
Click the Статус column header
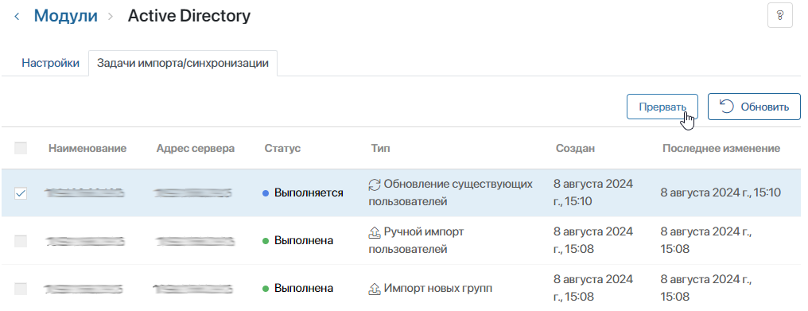(282, 149)
